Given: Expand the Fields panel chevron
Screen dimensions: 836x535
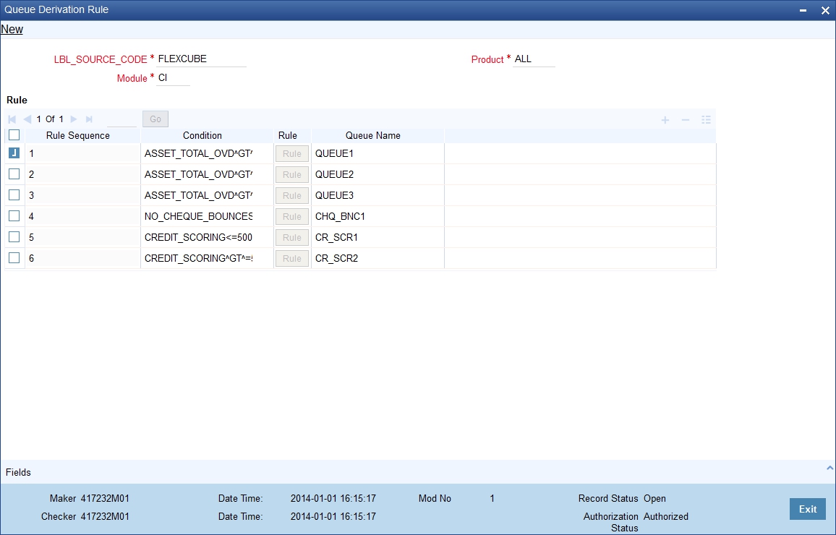Looking at the screenshot, I should point(829,468).
